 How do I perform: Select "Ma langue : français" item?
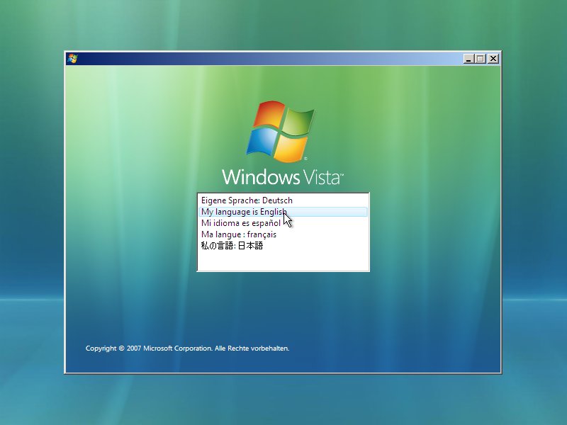point(283,234)
